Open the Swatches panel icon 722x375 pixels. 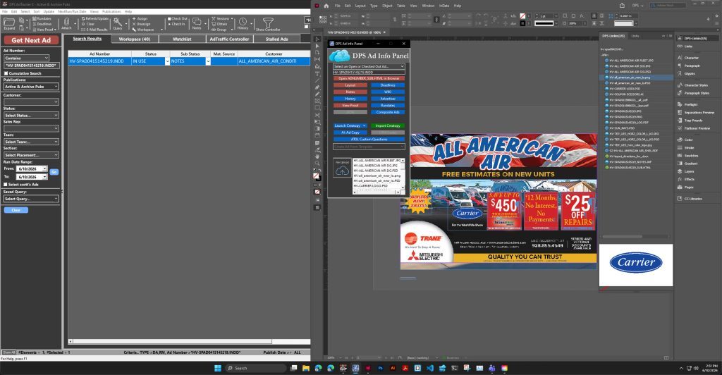pyautogui.click(x=680, y=156)
